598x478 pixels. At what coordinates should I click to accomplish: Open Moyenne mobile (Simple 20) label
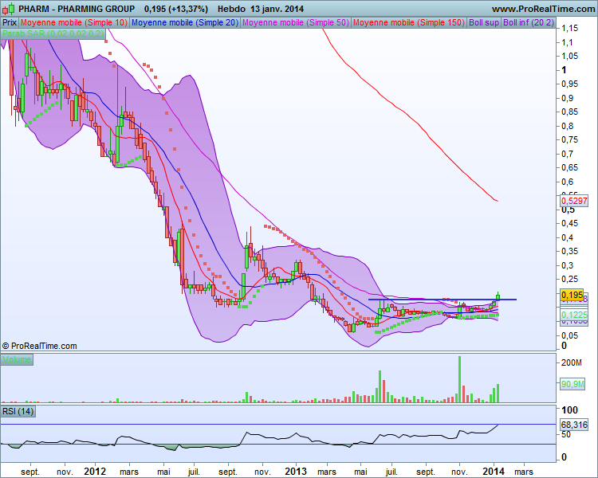point(185,22)
